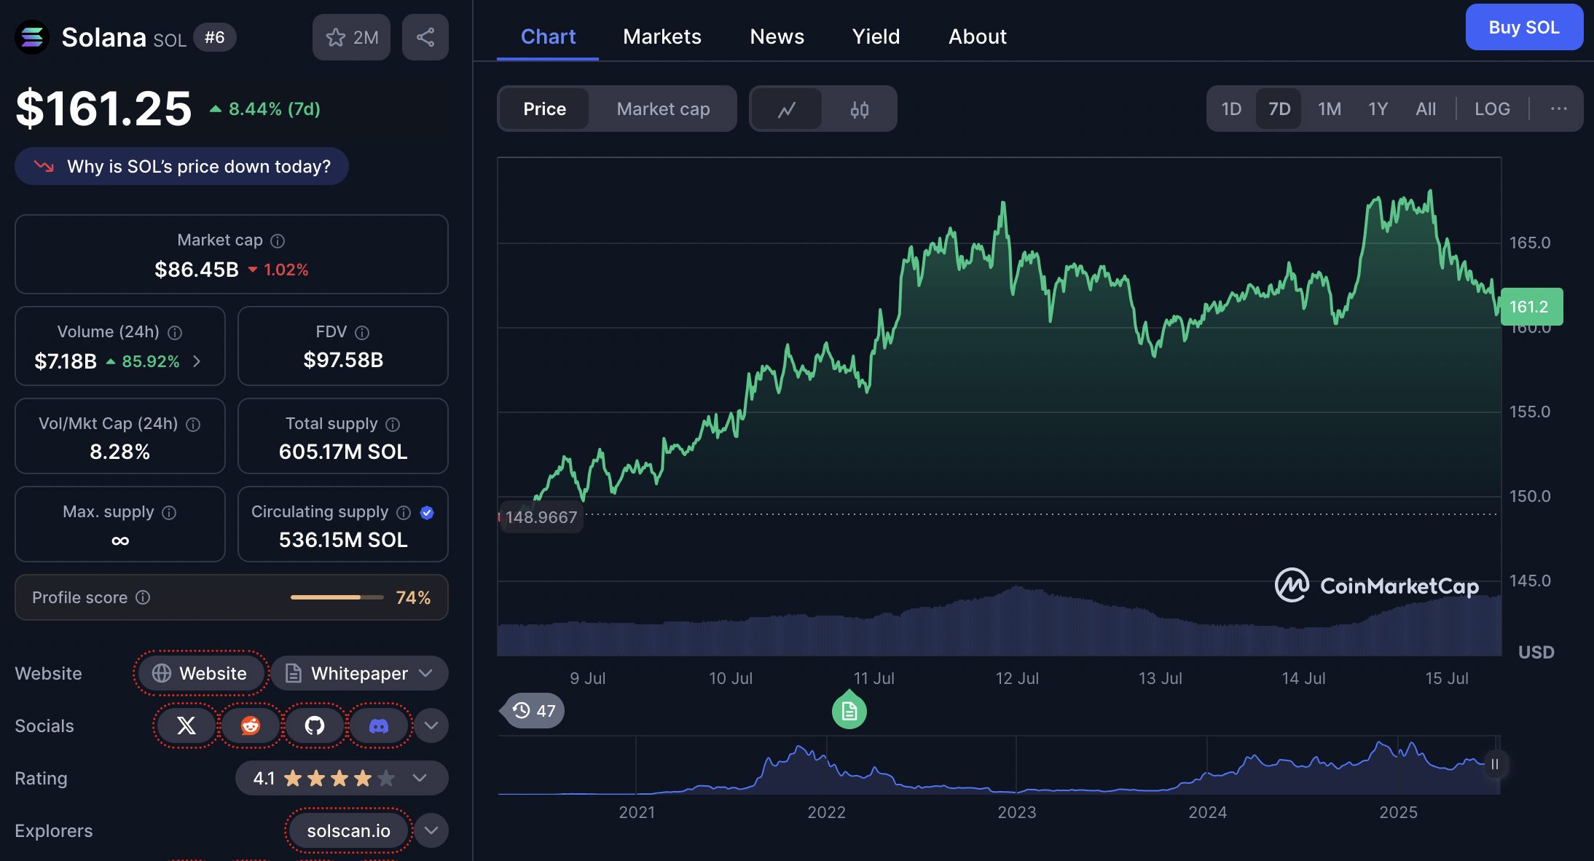1594x861 pixels.
Task: Click the 12 Jul date axis label
Action: tap(1017, 678)
